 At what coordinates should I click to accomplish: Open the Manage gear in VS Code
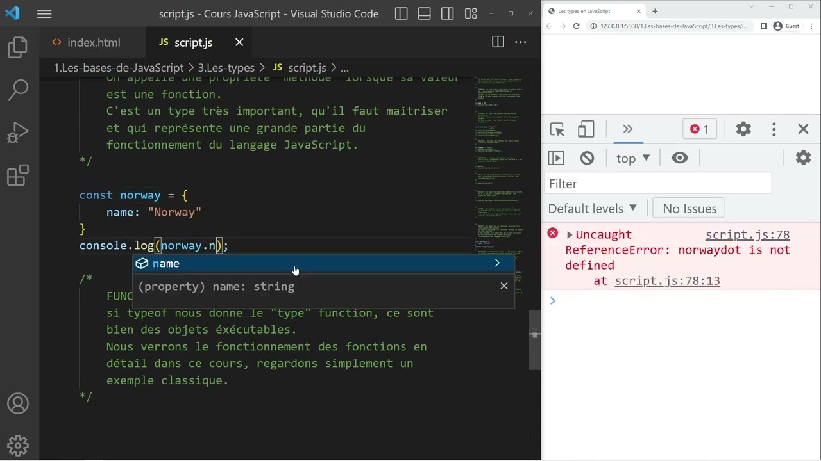click(x=18, y=445)
